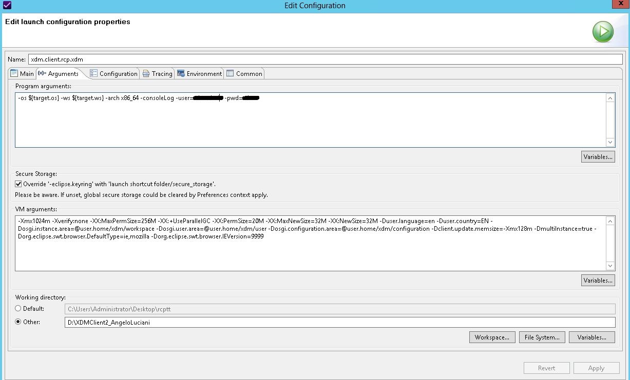Click Program arguments scrollbar up arrow

click(x=610, y=98)
